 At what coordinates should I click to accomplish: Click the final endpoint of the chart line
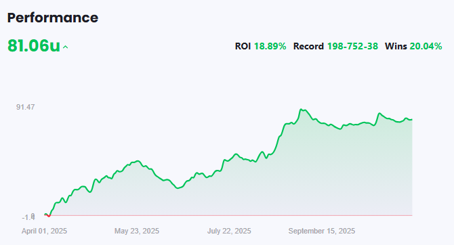click(x=412, y=120)
